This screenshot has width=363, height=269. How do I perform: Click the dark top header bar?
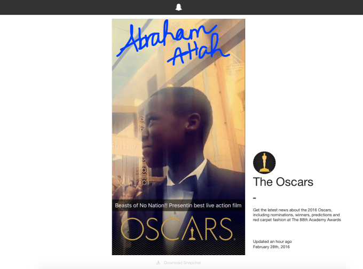[x=181, y=7]
